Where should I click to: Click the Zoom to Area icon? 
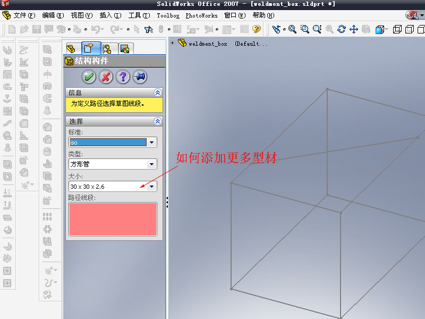tap(304, 29)
